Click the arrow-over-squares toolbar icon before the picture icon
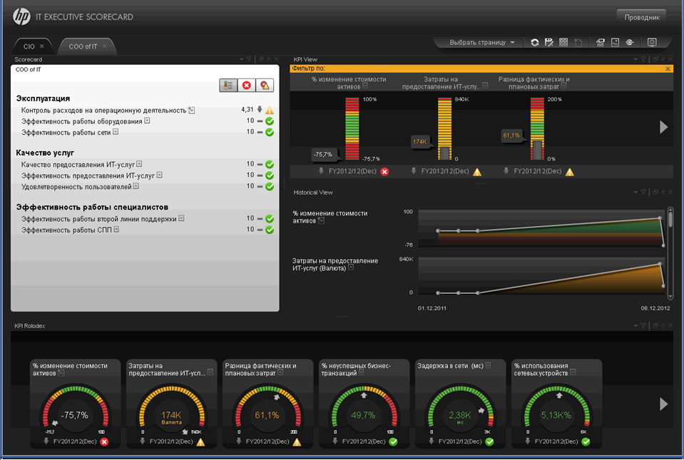Screen dimensions: 684x460 pos(601,42)
